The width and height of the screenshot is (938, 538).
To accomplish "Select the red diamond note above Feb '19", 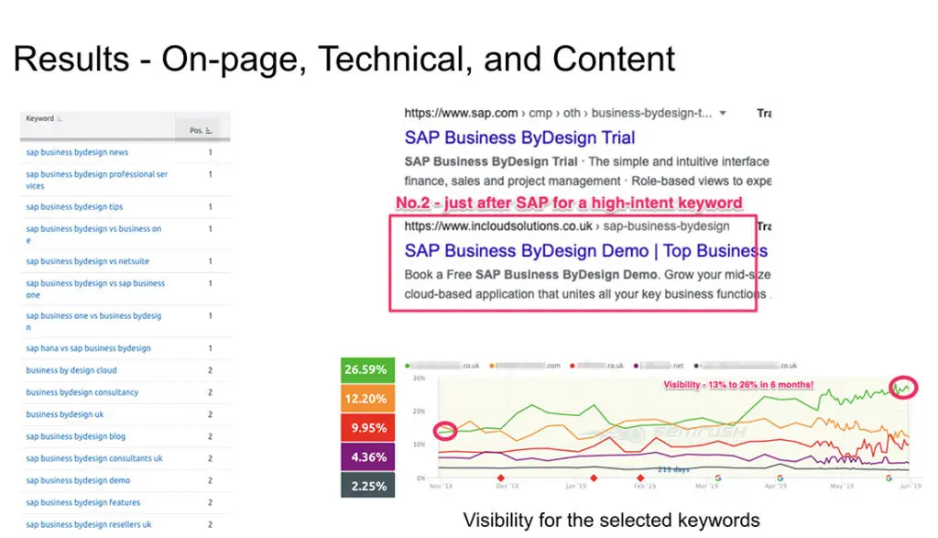I will [x=640, y=478].
